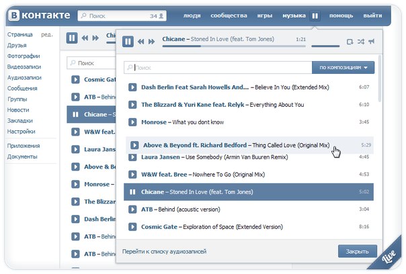Viewport: 406px width, 274px height.
Task: Play The Blizzard & Yuri Kane track
Action: tap(132, 105)
